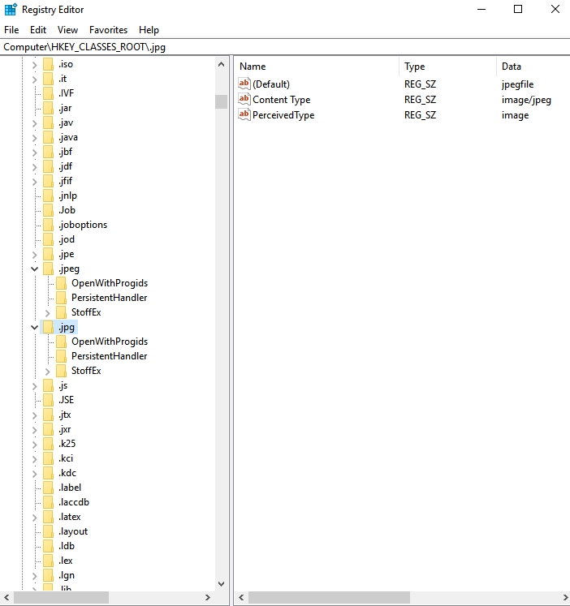Click the .IVF folder icon
The height and width of the screenshot is (606, 570).
[49, 93]
